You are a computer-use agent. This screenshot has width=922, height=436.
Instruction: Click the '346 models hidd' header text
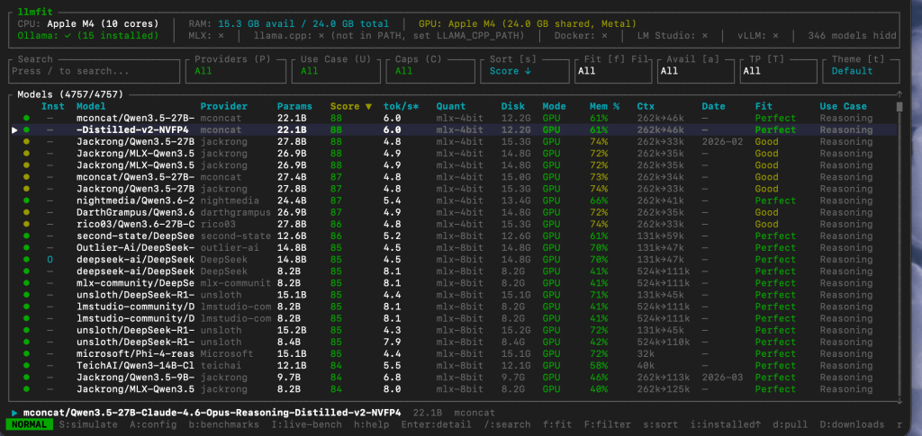(x=852, y=36)
